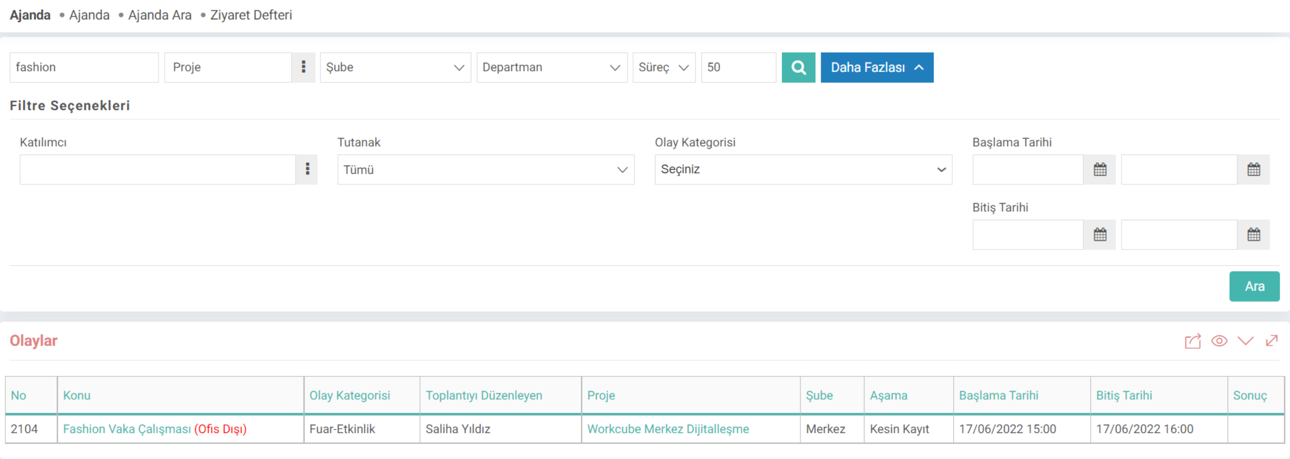Toggle the eye visibility icon in Olaylar
1290x459 pixels.
click(1219, 341)
